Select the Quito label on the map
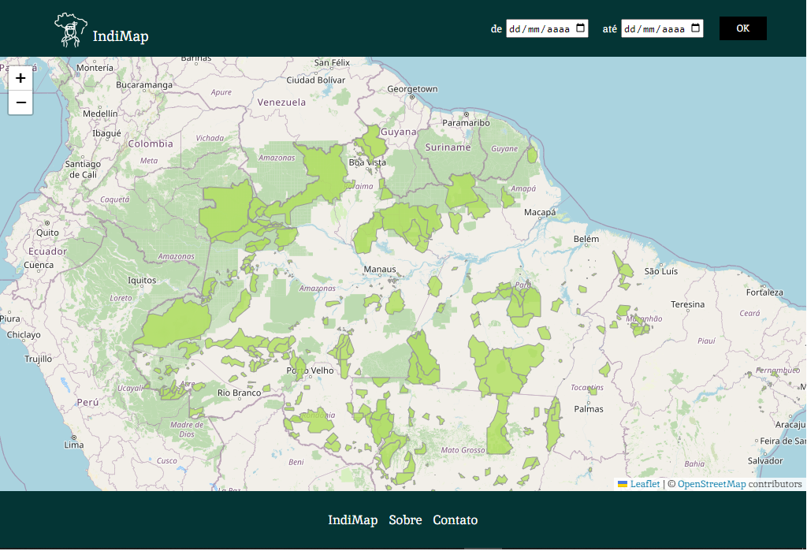 (47, 233)
